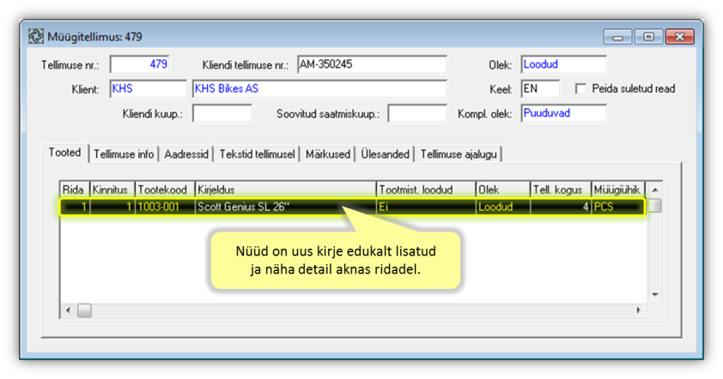Minimize the Müügitellimus window
The image size is (723, 379).
click(618, 37)
